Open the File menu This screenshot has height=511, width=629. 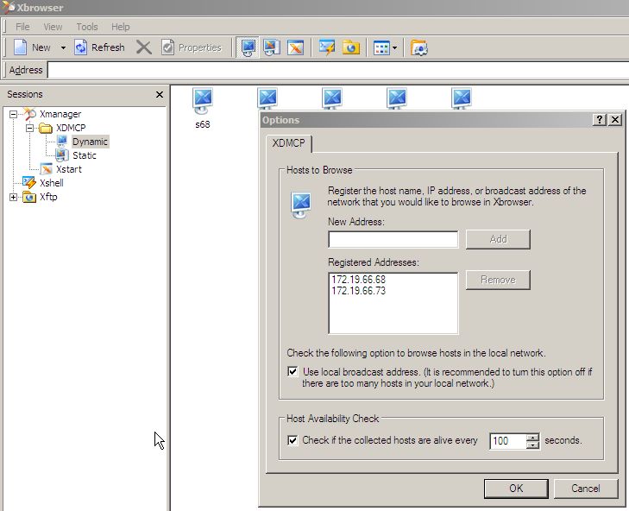22,27
